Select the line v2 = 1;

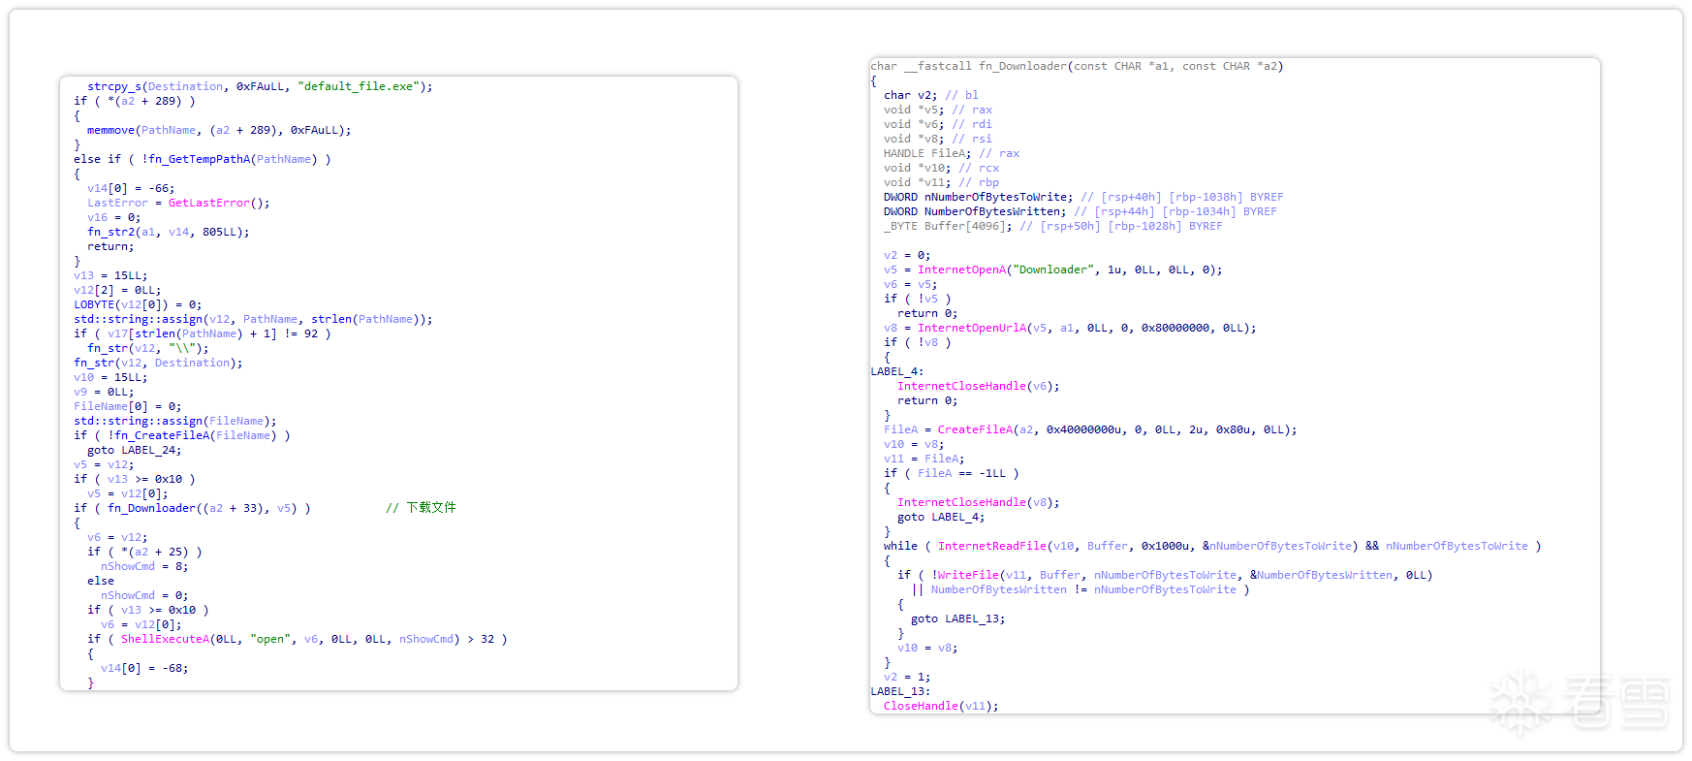[907, 677]
